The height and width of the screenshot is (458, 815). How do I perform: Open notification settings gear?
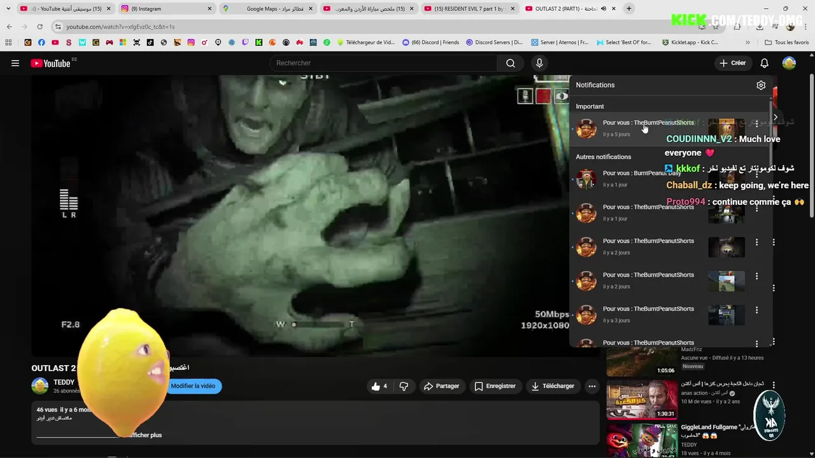coord(761,85)
